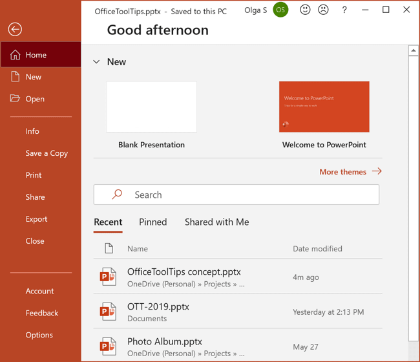The height and width of the screenshot is (362, 420).
Task: Send a frown feedback with sad face icon
Action: [323, 10]
